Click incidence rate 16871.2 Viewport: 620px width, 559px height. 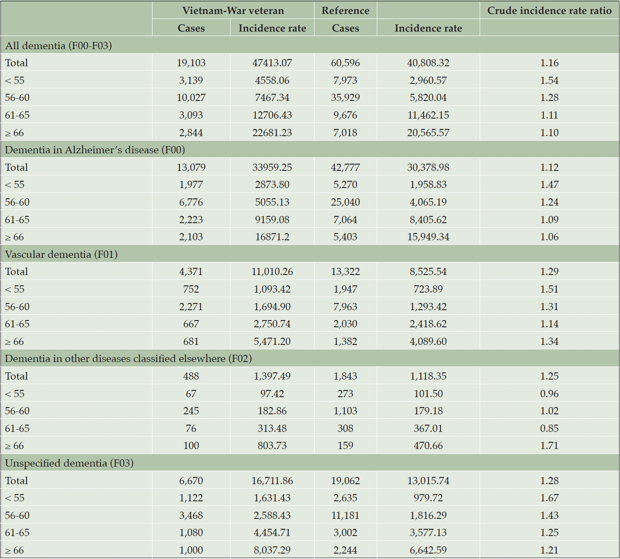tap(272, 237)
